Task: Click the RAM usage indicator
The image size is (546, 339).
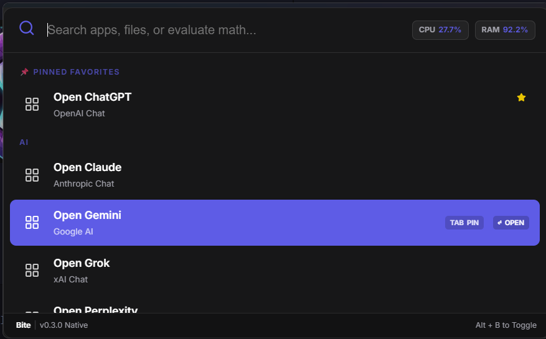Action: (x=504, y=30)
